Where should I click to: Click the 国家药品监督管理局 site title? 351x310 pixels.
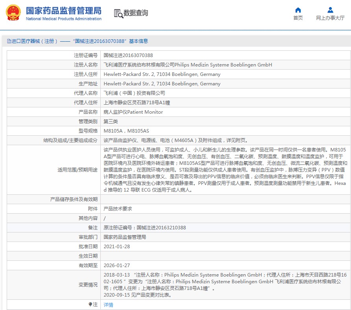point(64,11)
